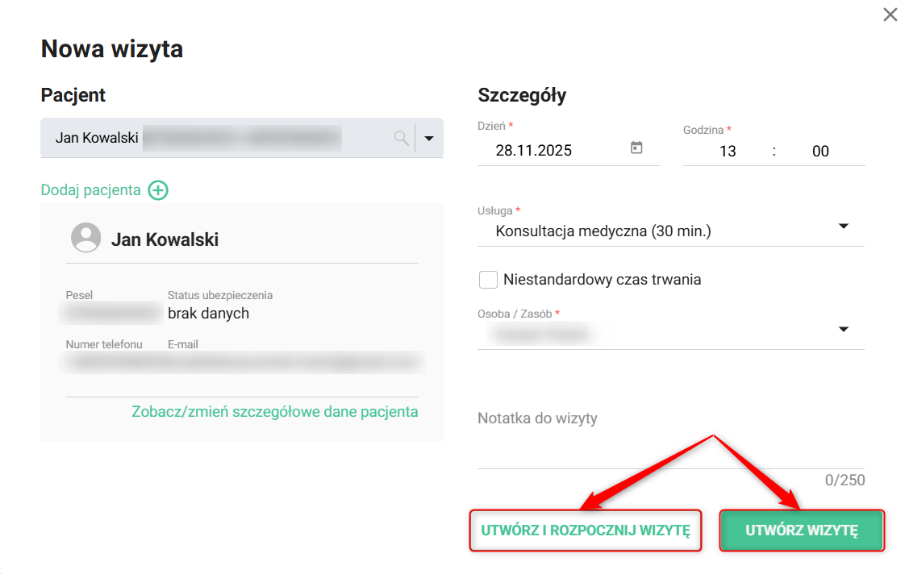Click the brak danych insurance status text
The image size is (905, 574).
coord(208,314)
